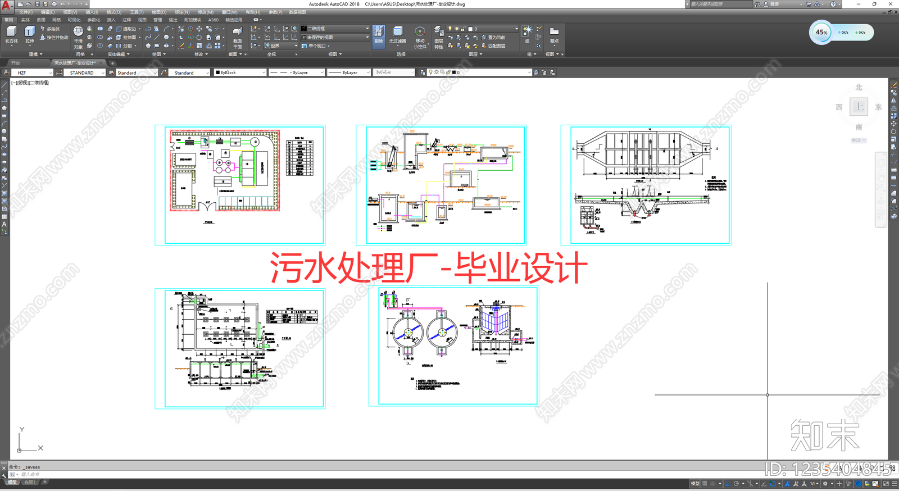
Task: Open the STANDARD dimension style dropdown
Action: 84,72
